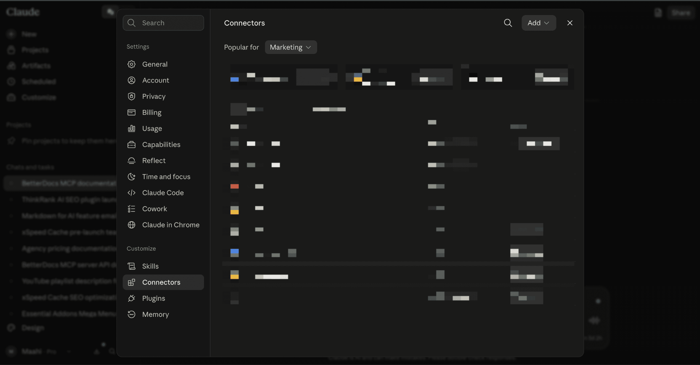Image resolution: width=700 pixels, height=365 pixels.
Task: Open General settings via the gear icon
Action: tap(132, 64)
